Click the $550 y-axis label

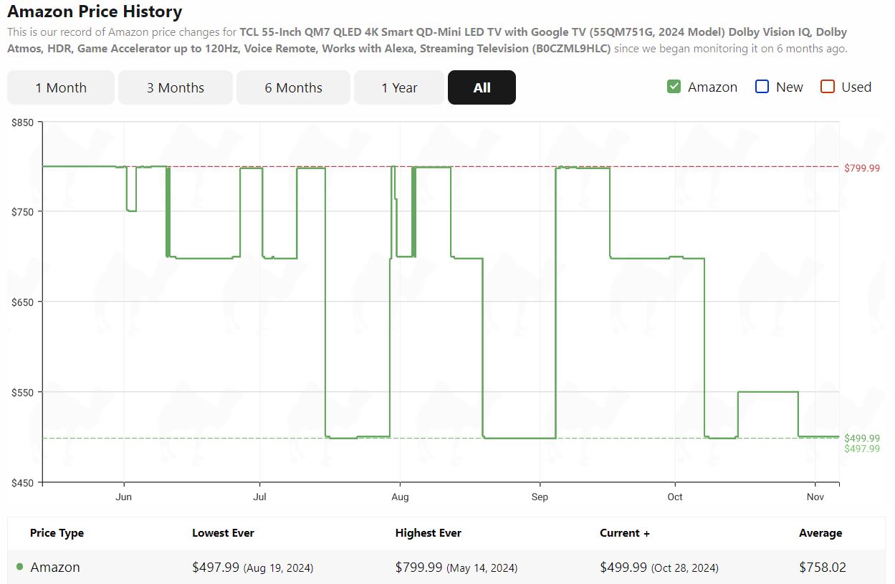[x=22, y=393]
